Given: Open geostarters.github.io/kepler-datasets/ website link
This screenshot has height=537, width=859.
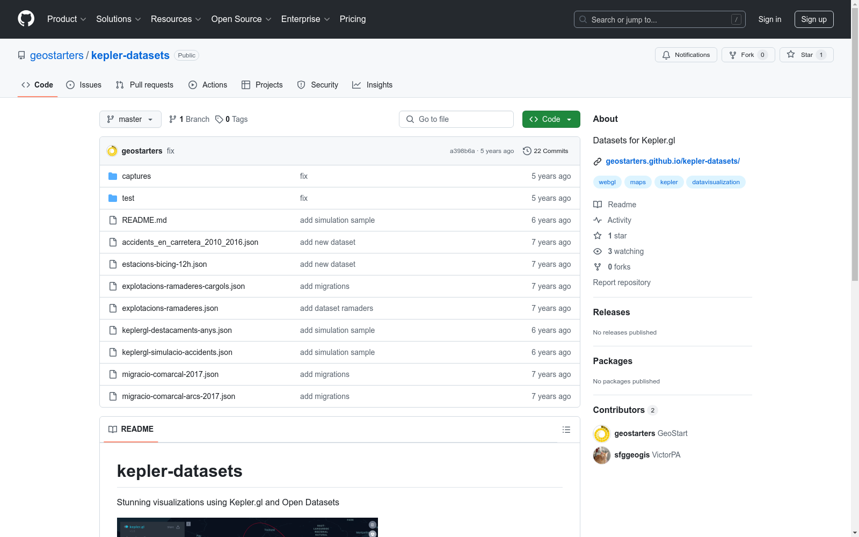Looking at the screenshot, I should (x=673, y=161).
